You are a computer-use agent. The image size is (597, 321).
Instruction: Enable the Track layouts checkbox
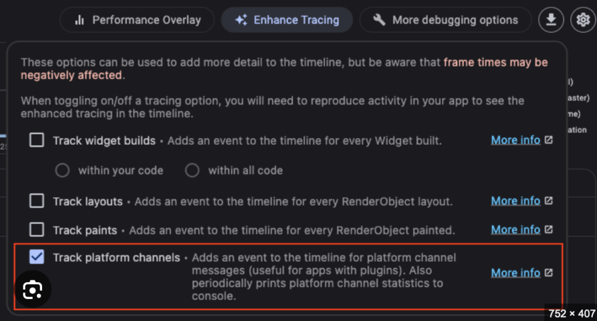[x=37, y=201]
